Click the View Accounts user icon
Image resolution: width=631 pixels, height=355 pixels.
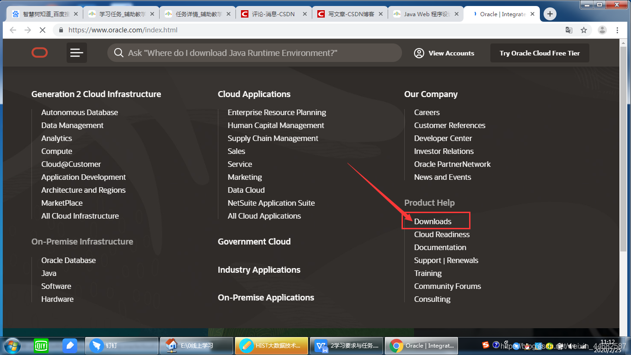click(x=419, y=53)
